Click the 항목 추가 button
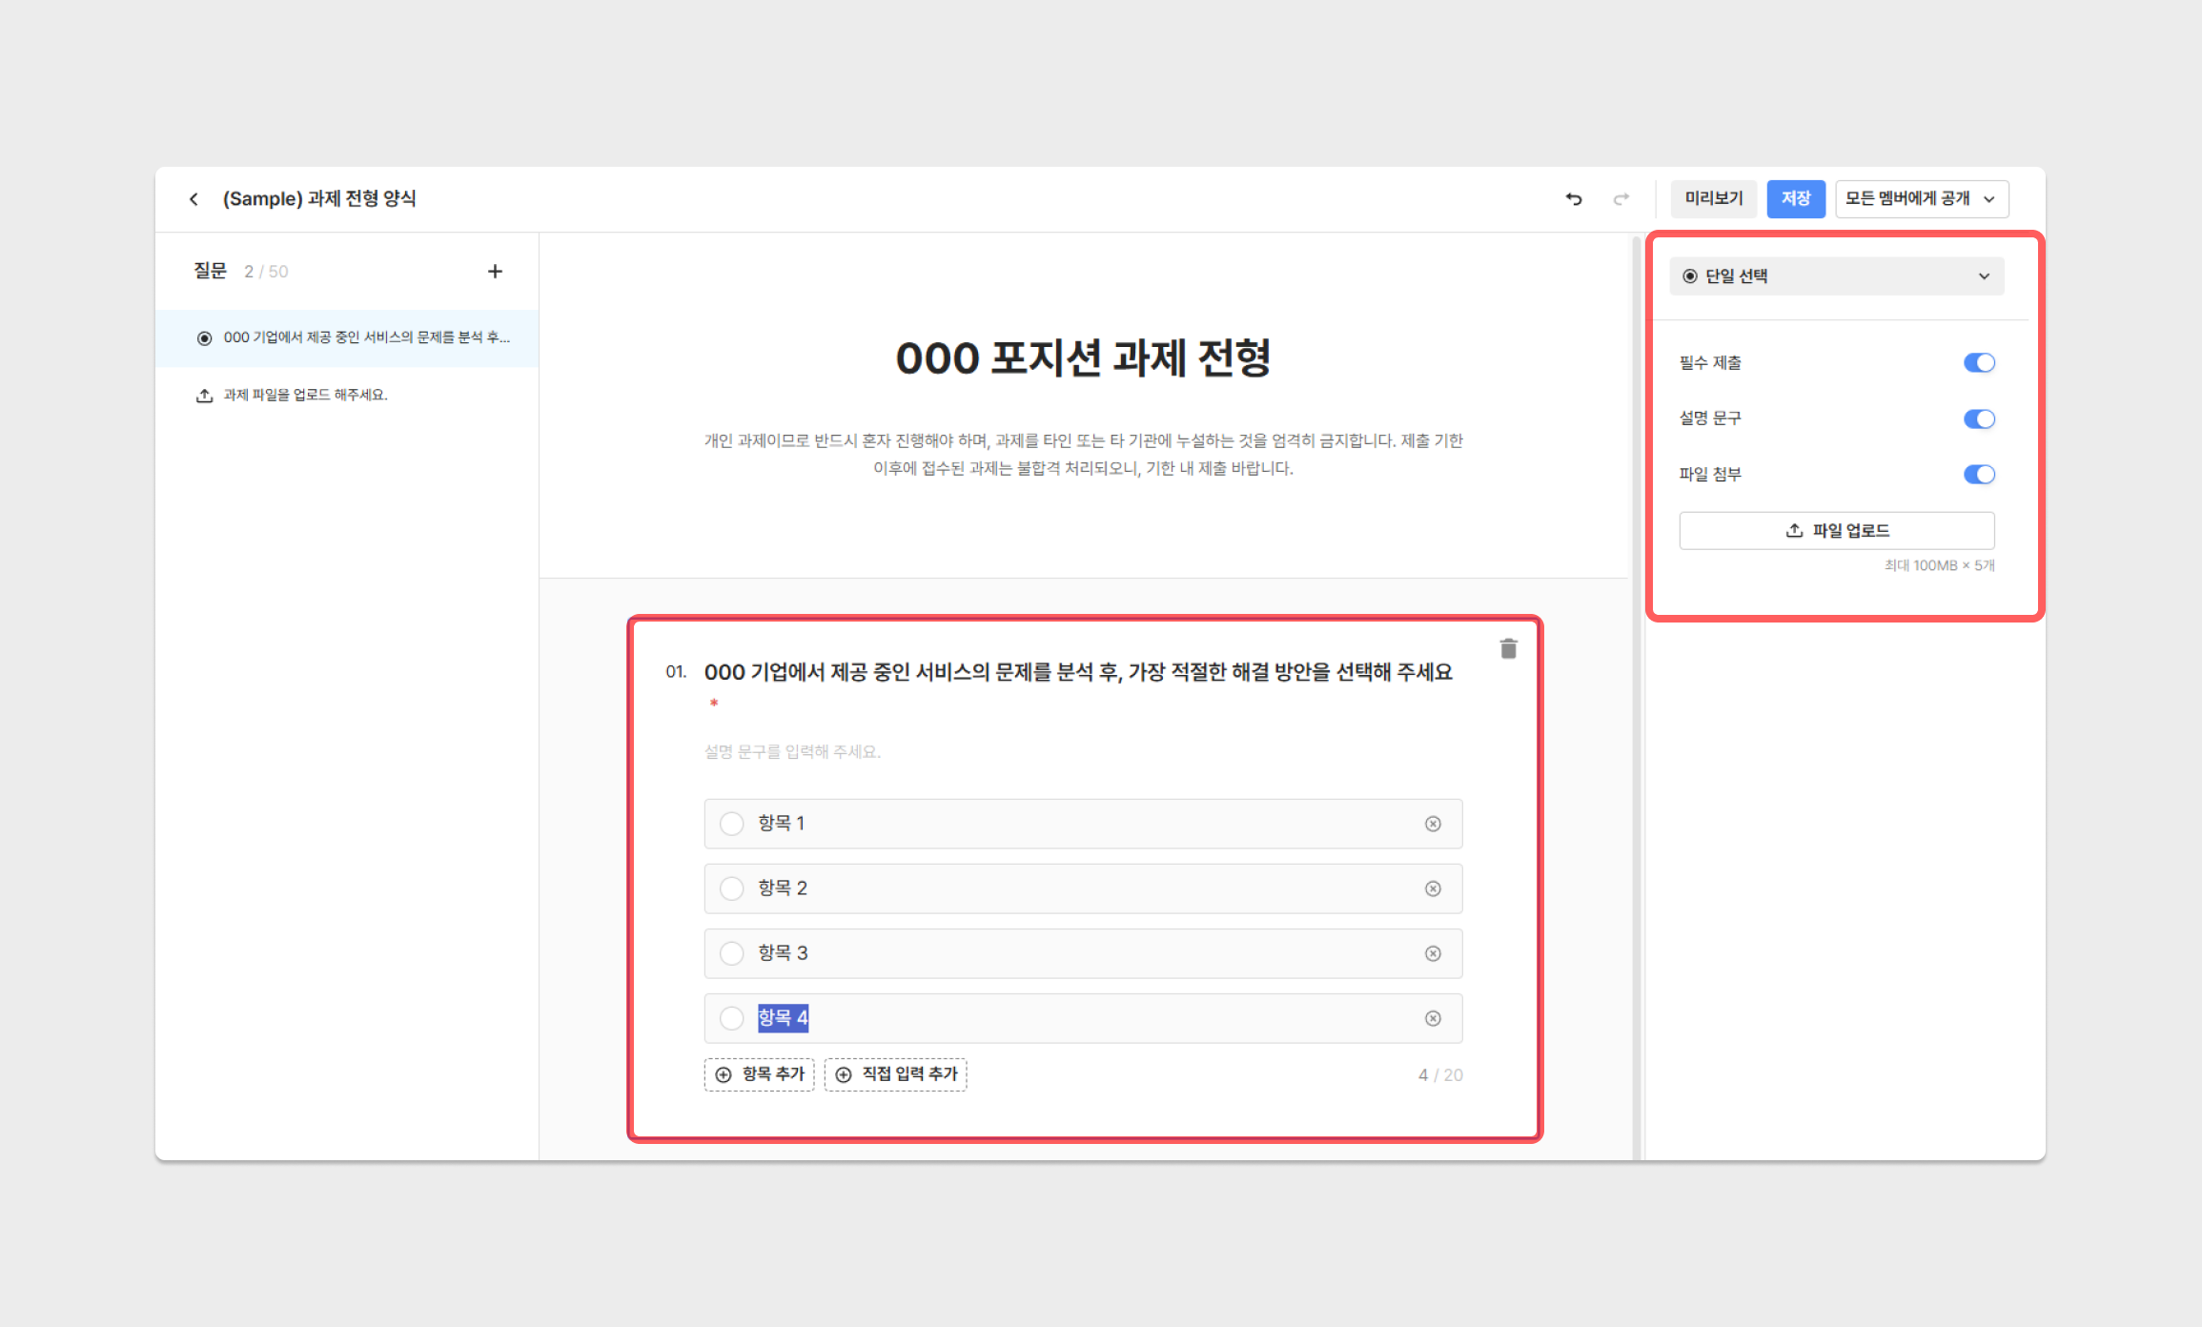The image size is (2202, 1327). [760, 1074]
